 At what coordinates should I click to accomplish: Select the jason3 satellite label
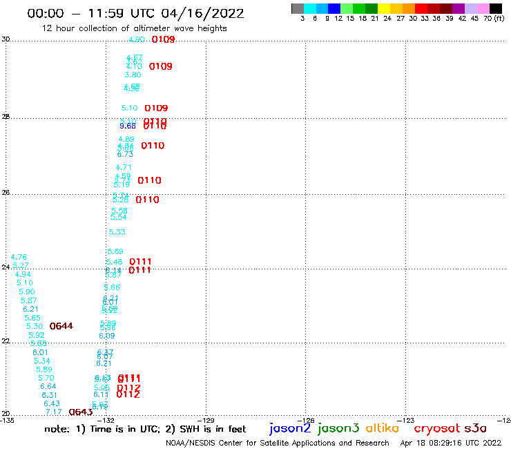(x=338, y=428)
